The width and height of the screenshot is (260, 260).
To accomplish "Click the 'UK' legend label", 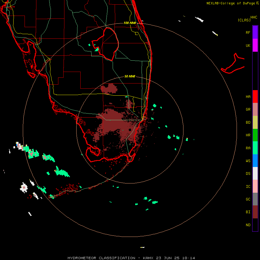I will coord(248,46).
